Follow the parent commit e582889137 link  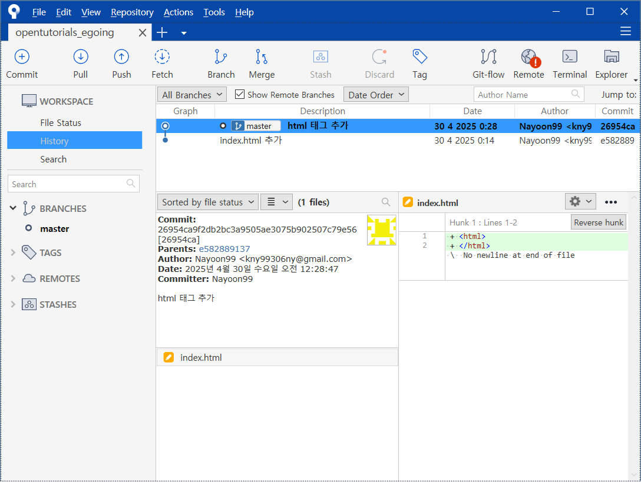[x=224, y=249]
